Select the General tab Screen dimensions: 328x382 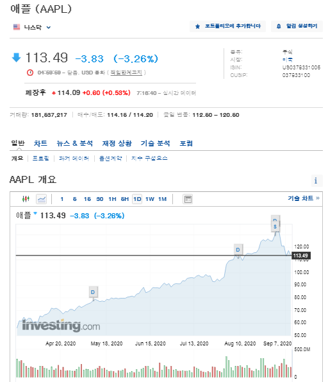pyautogui.click(x=18, y=143)
